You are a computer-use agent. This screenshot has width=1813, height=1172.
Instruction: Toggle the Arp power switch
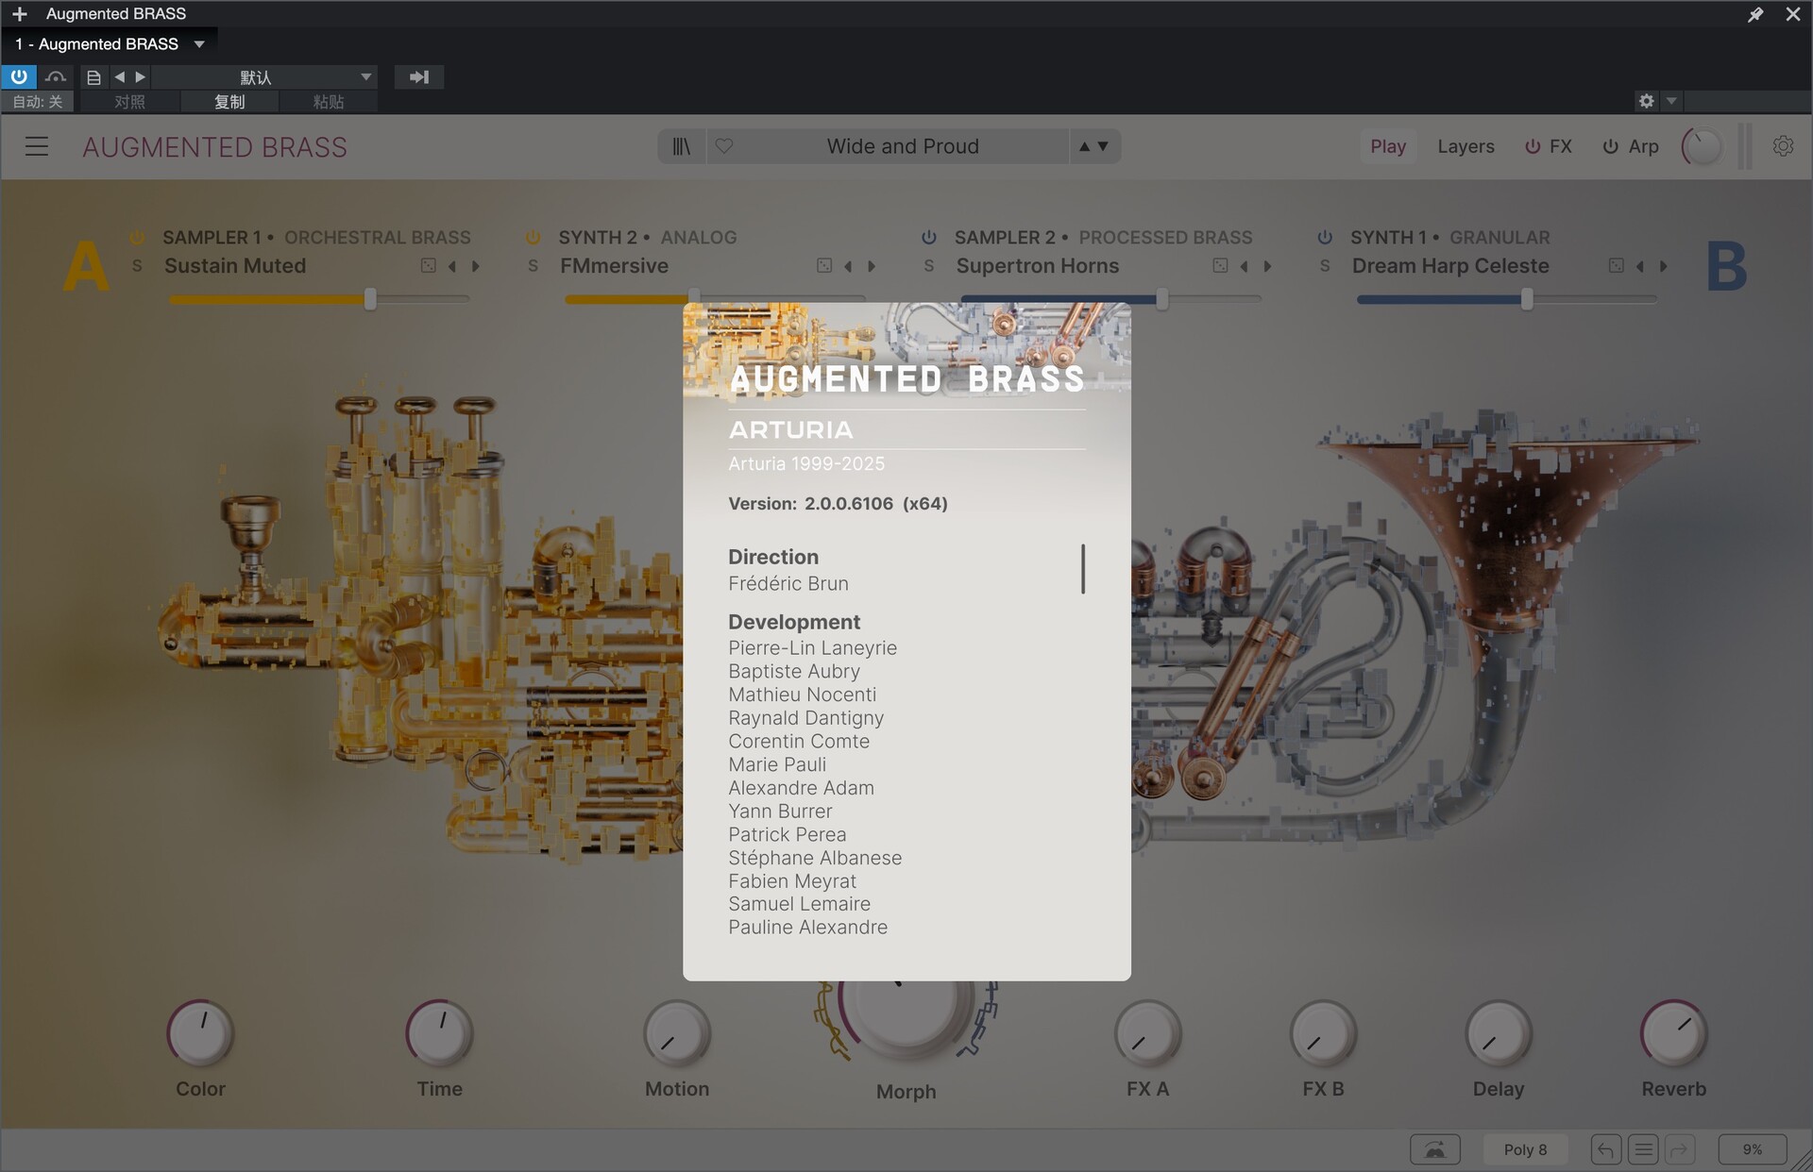pyautogui.click(x=1611, y=146)
